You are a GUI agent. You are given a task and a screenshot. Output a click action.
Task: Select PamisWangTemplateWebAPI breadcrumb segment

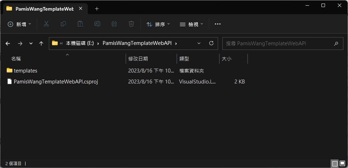coord(137,44)
